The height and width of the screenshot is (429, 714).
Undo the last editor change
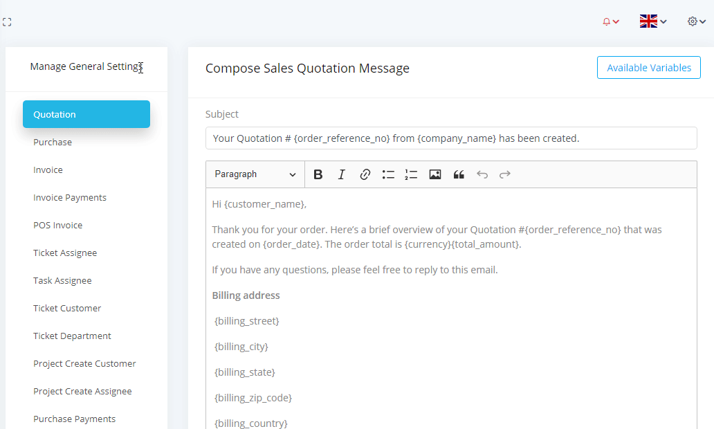click(482, 174)
